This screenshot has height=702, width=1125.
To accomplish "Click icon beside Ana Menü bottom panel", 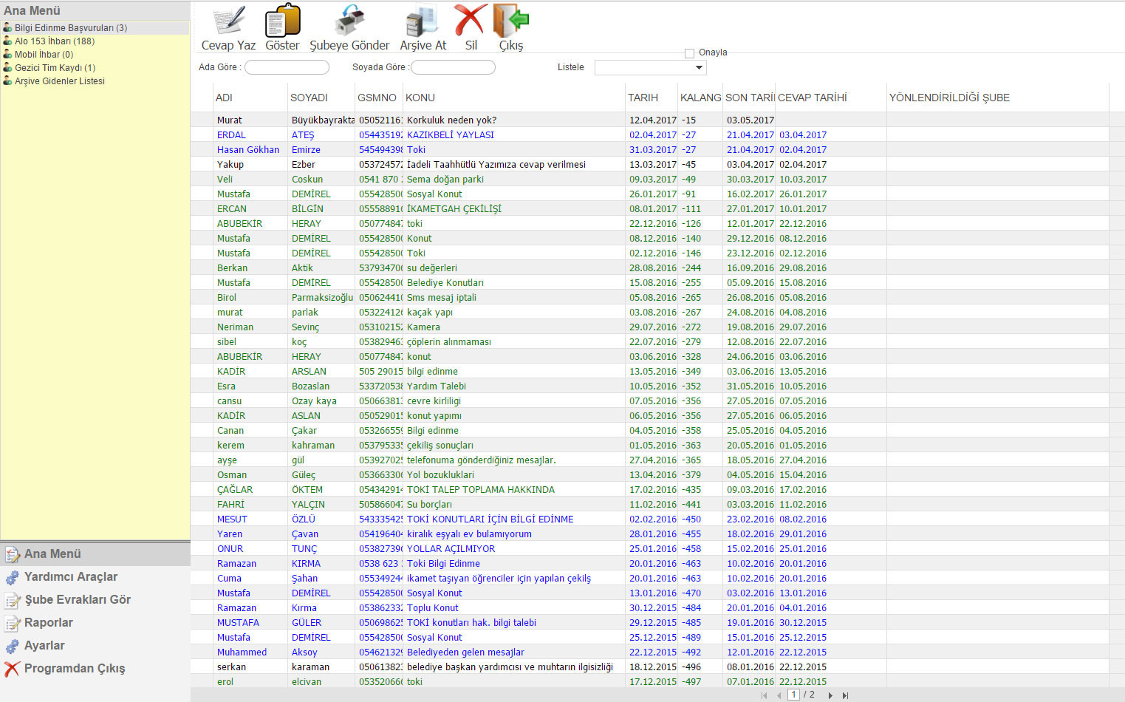I will 12,554.
